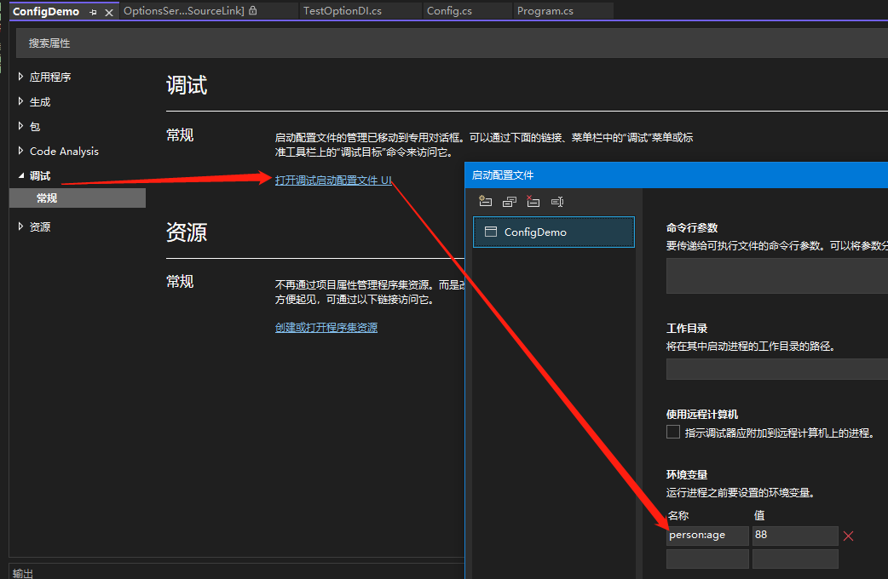The height and width of the screenshot is (579, 888).
Task: Expand the 应用程序 section
Action: pyautogui.click(x=21, y=77)
